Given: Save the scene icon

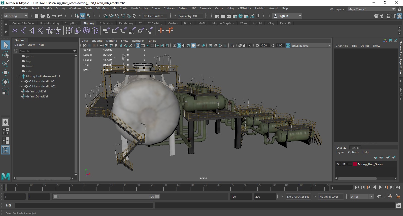Looking at the screenshot, I should [x=48, y=16].
